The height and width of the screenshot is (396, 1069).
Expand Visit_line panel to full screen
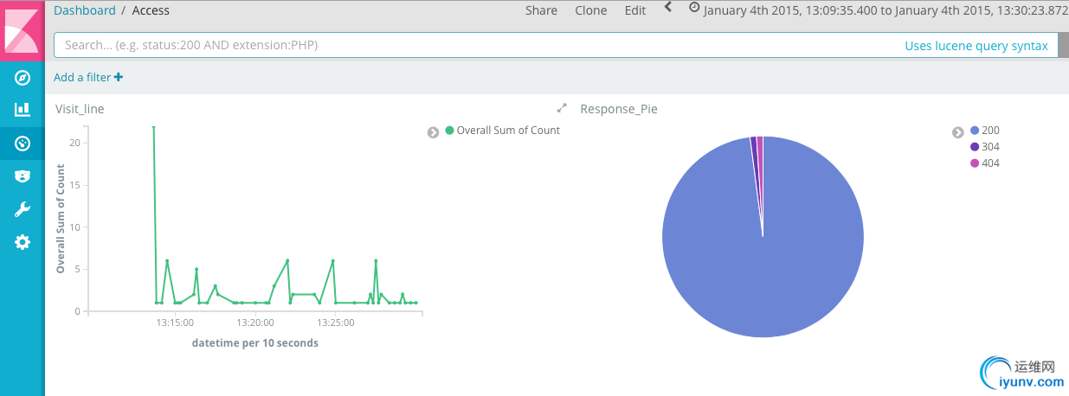click(x=562, y=108)
